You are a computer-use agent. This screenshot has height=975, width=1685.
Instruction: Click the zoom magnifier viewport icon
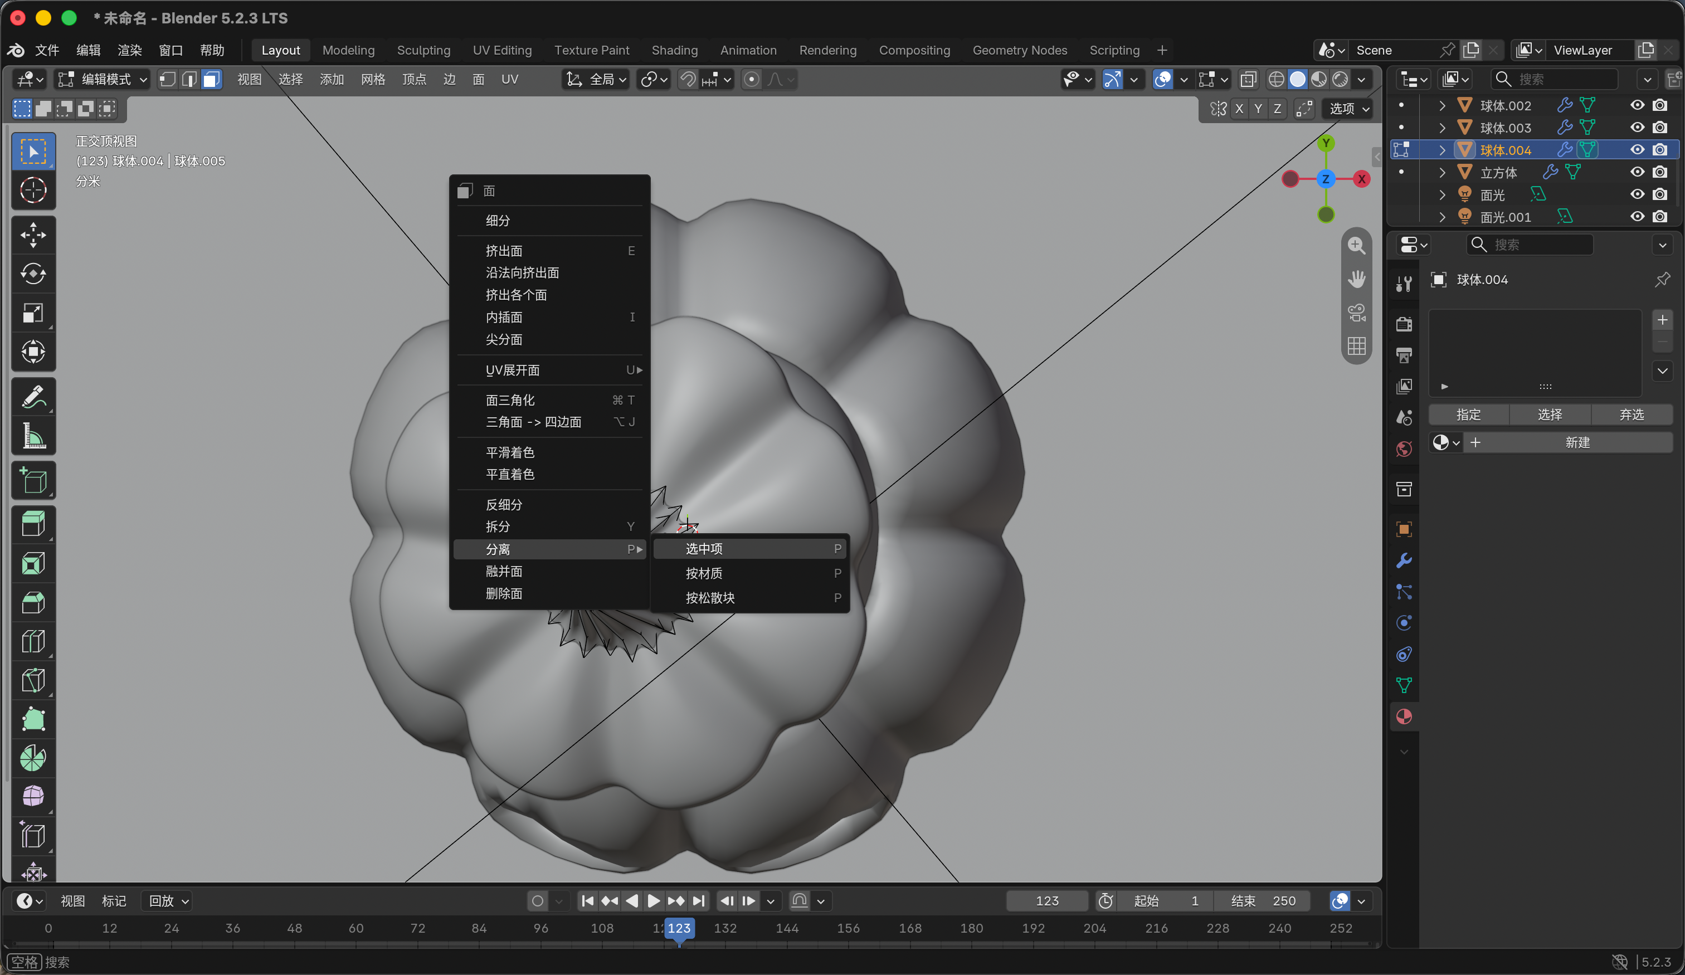pyautogui.click(x=1357, y=246)
